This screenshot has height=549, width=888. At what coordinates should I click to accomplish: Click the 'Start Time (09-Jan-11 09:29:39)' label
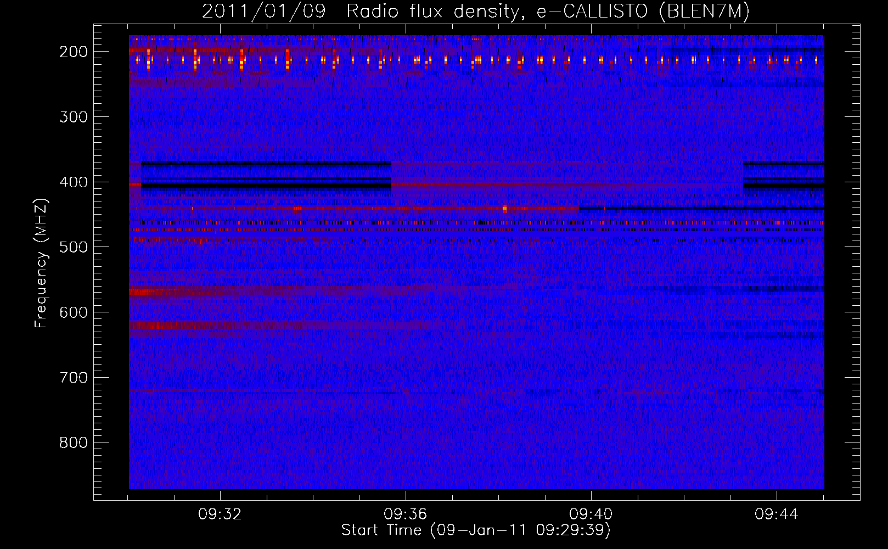pos(476,530)
